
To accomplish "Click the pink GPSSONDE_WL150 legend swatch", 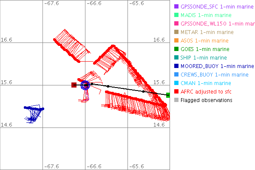I will point(176,24).
